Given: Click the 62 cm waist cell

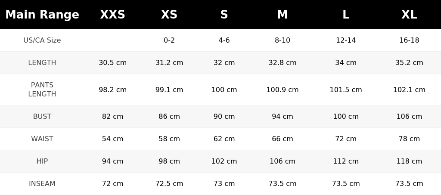Looking at the screenshot, I should point(224,139).
